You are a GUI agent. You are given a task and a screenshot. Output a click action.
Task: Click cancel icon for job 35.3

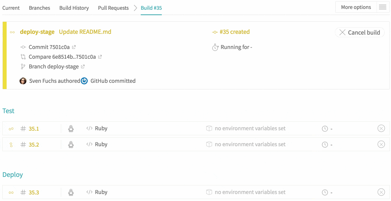pos(381,192)
